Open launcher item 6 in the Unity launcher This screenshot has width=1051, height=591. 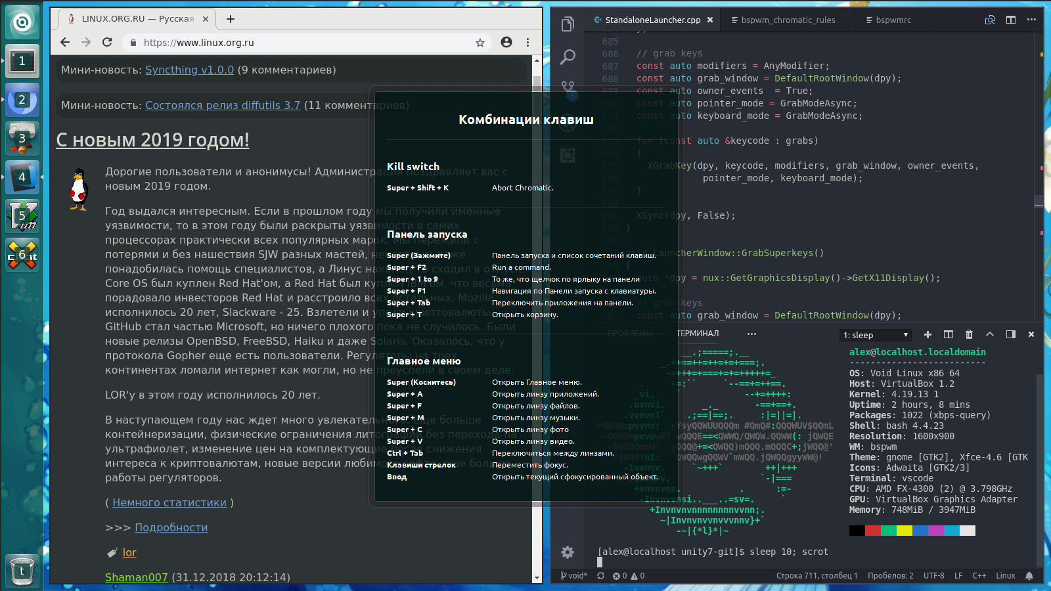click(22, 255)
